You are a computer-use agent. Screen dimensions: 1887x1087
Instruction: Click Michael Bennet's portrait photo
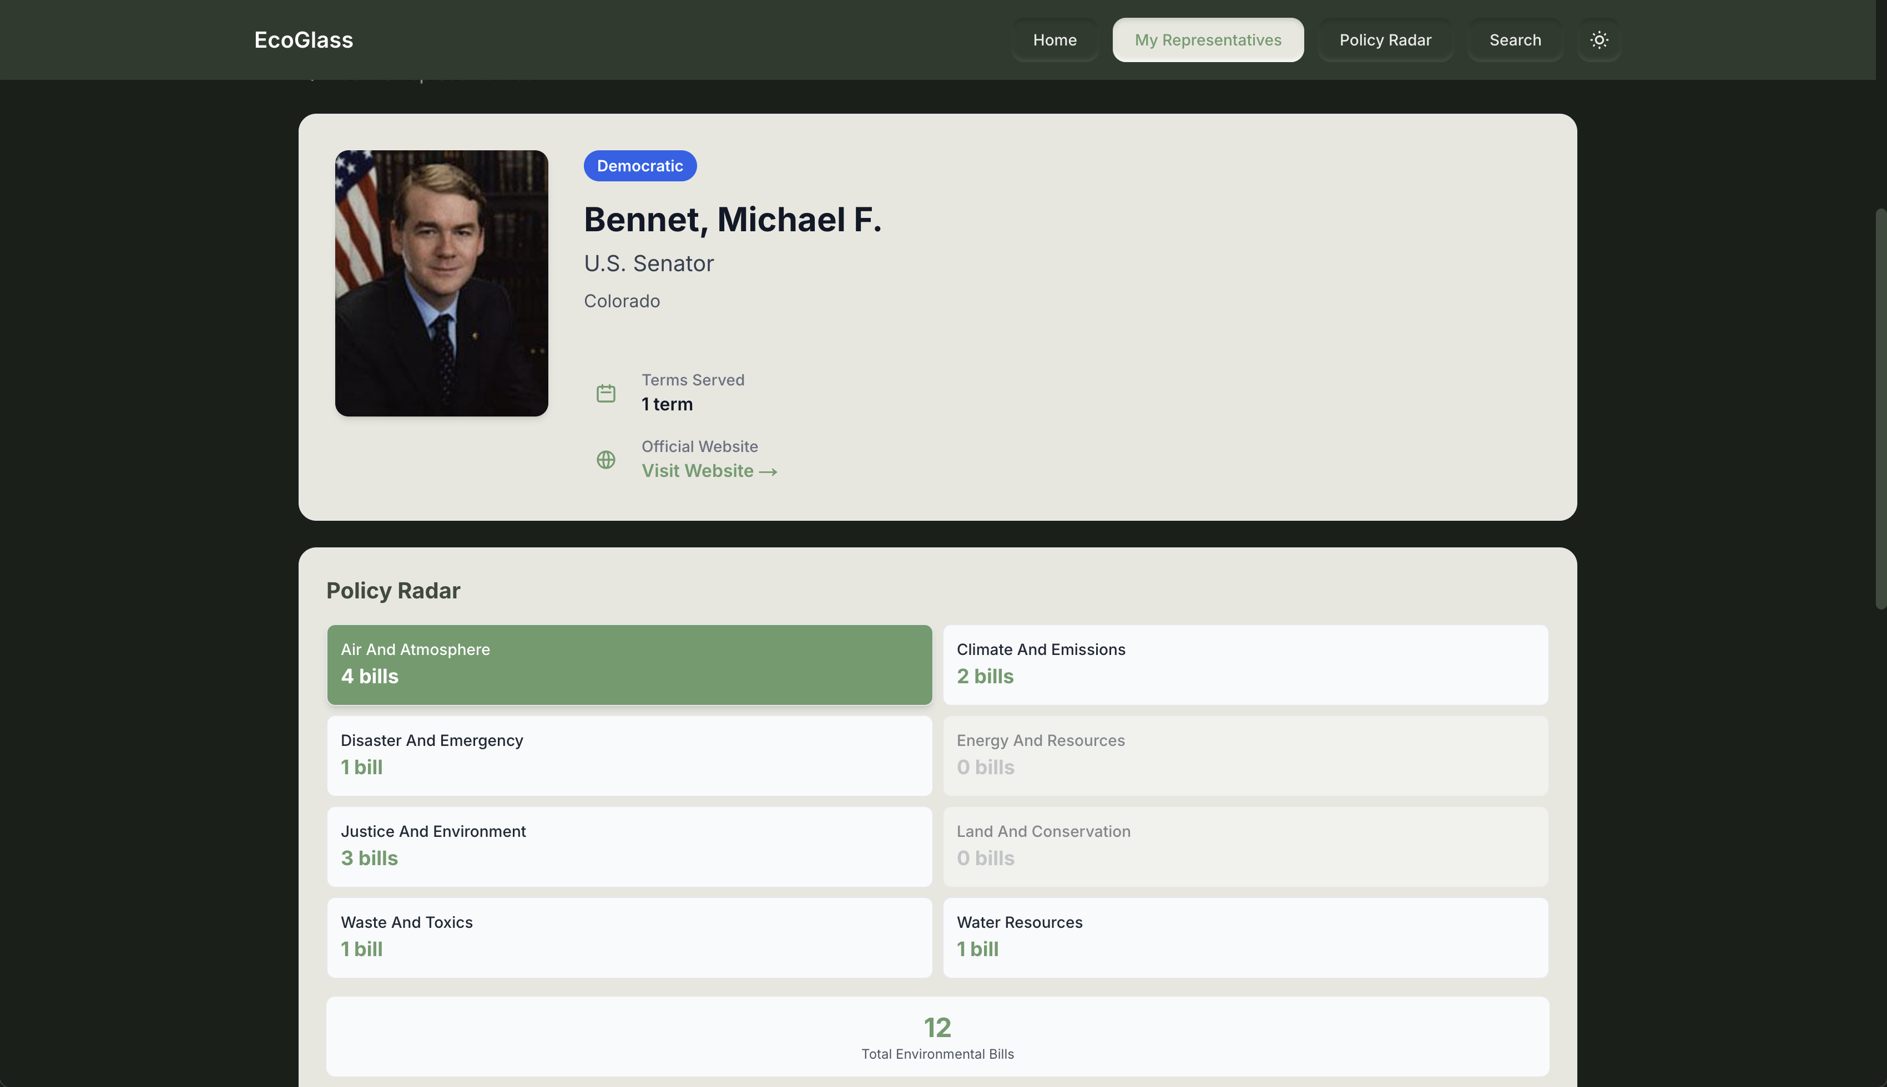(x=441, y=283)
